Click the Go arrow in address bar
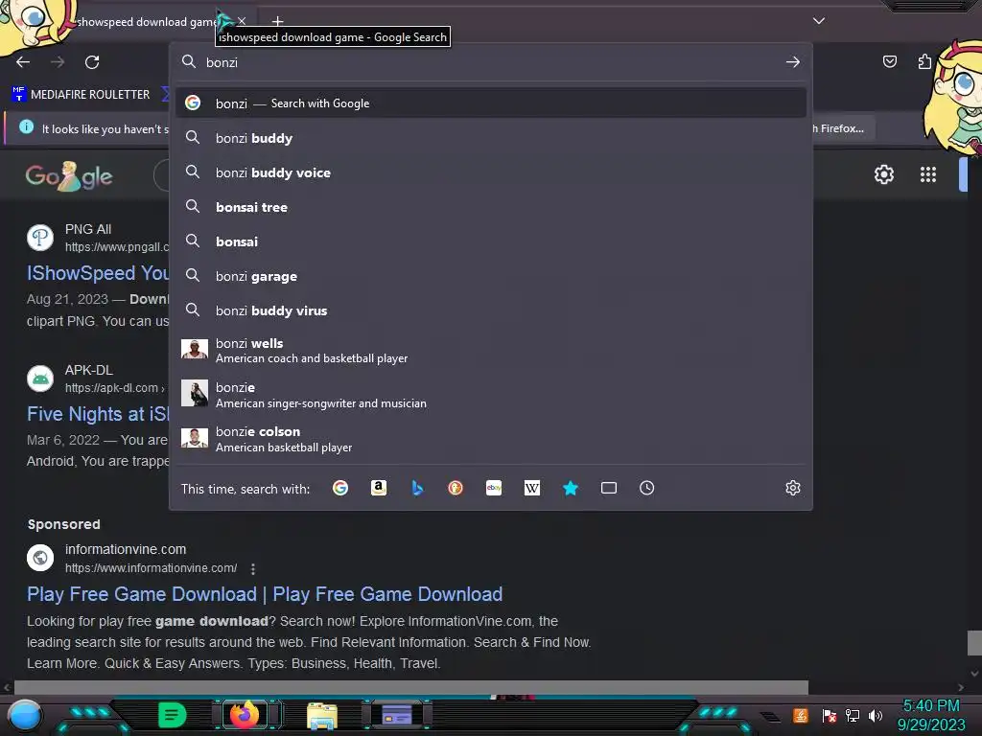 click(x=793, y=62)
